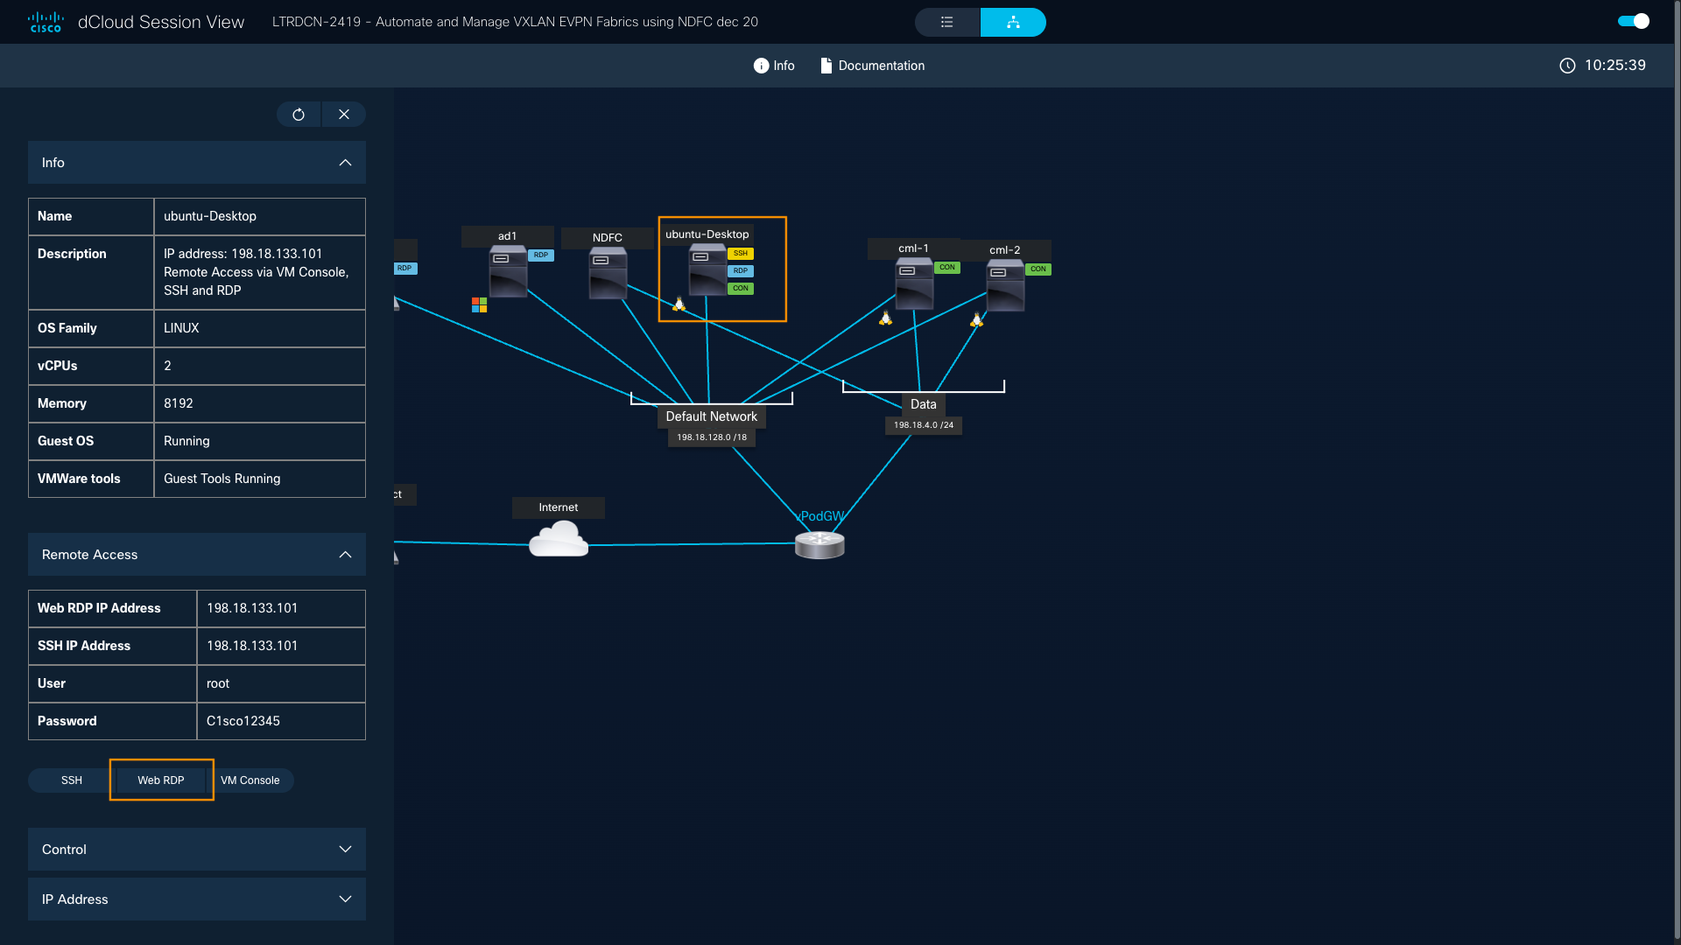Click CON badge on ubuntu-Desktop
The height and width of the screenshot is (945, 1681).
tap(741, 289)
